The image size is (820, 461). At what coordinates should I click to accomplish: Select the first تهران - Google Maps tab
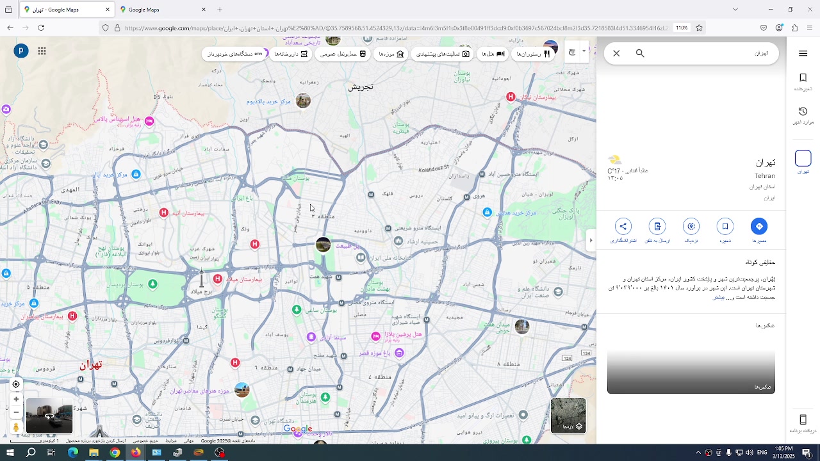(66, 10)
